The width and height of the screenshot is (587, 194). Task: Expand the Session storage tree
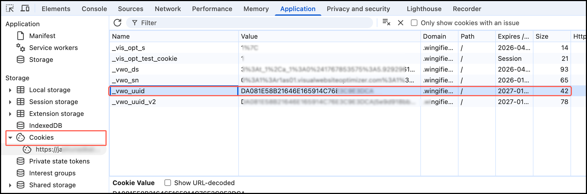(x=10, y=102)
